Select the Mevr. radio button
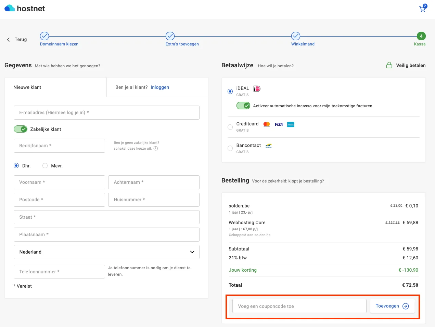Screen dimensions: 435x327 [45, 166]
